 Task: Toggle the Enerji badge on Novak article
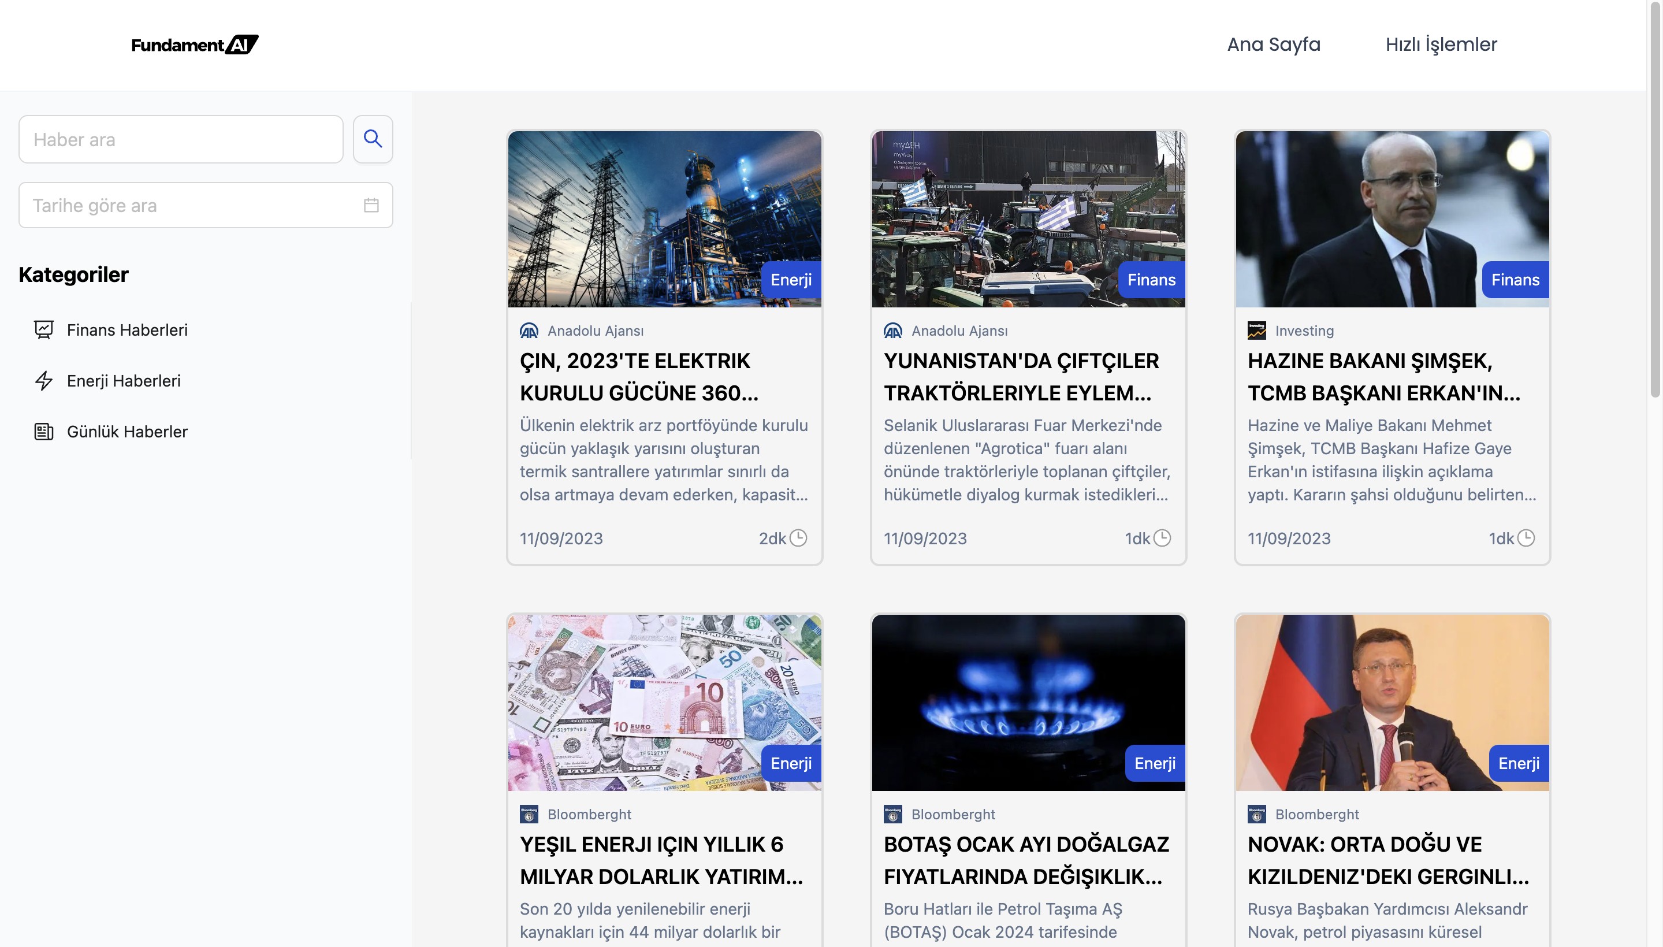tap(1518, 763)
